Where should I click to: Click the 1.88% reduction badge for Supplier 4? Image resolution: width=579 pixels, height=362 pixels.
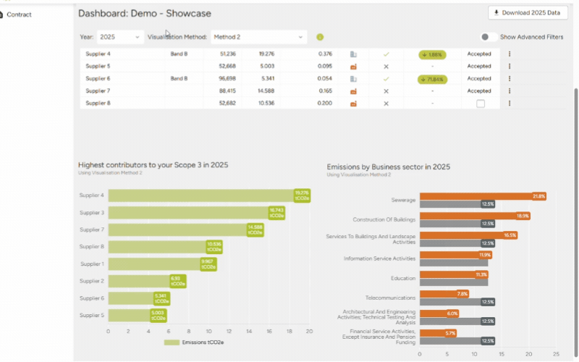point(432,55)
